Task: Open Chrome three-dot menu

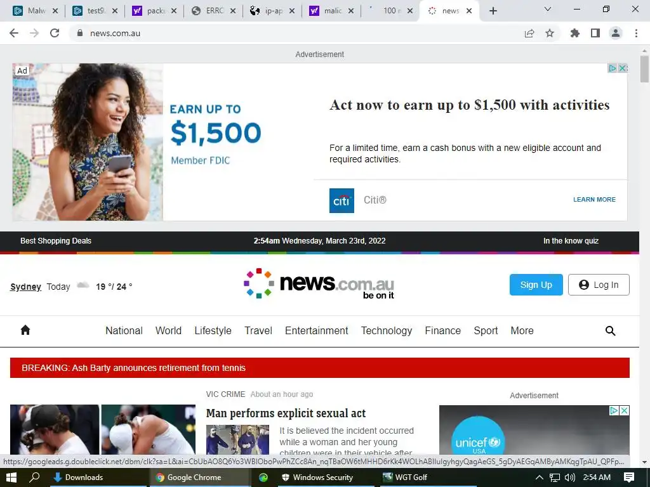Action: [x=636, y=33]
